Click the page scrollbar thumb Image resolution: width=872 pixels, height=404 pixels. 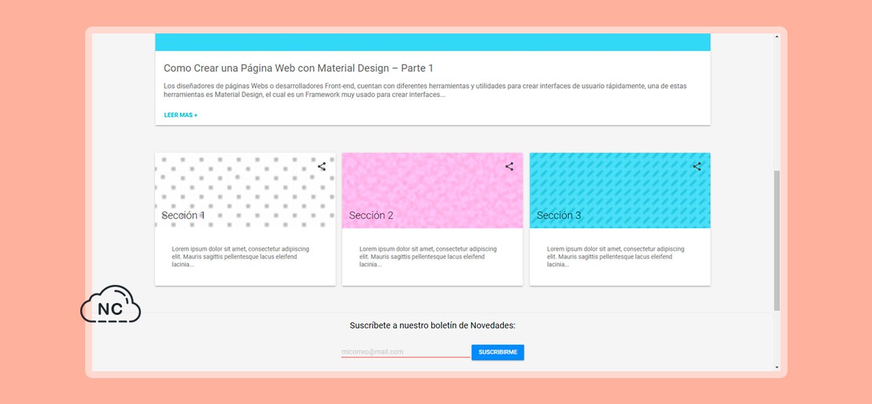click(777, 240)
